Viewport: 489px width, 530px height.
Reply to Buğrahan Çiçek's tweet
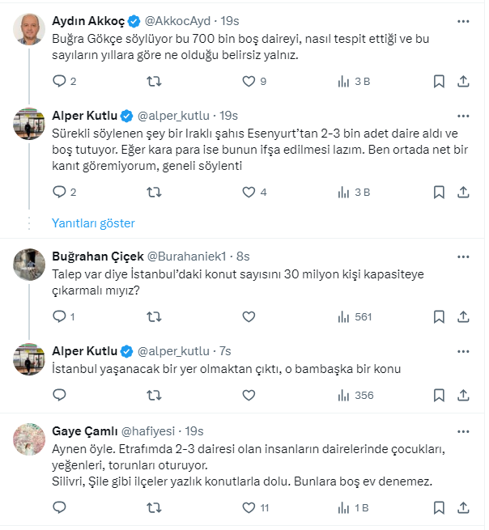59,316
